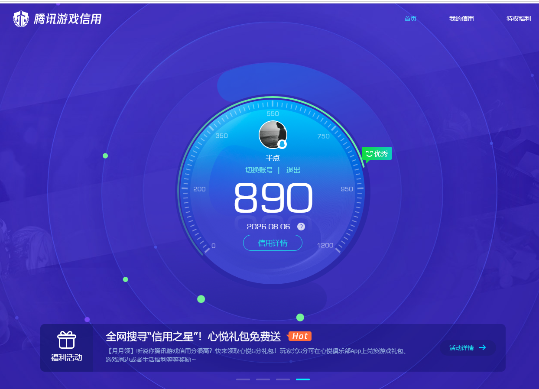This screenshot has height=389, width=539.
Task: Click the banner headline 全网搜寻“信用之星”
Action: coord(193,336)
